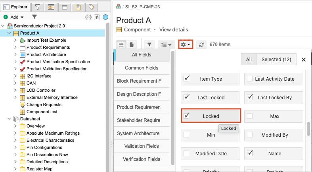Collapse the Datasheet tree node

9,119
